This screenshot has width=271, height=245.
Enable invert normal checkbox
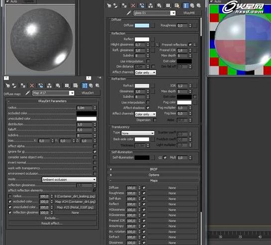click(95, 162)
